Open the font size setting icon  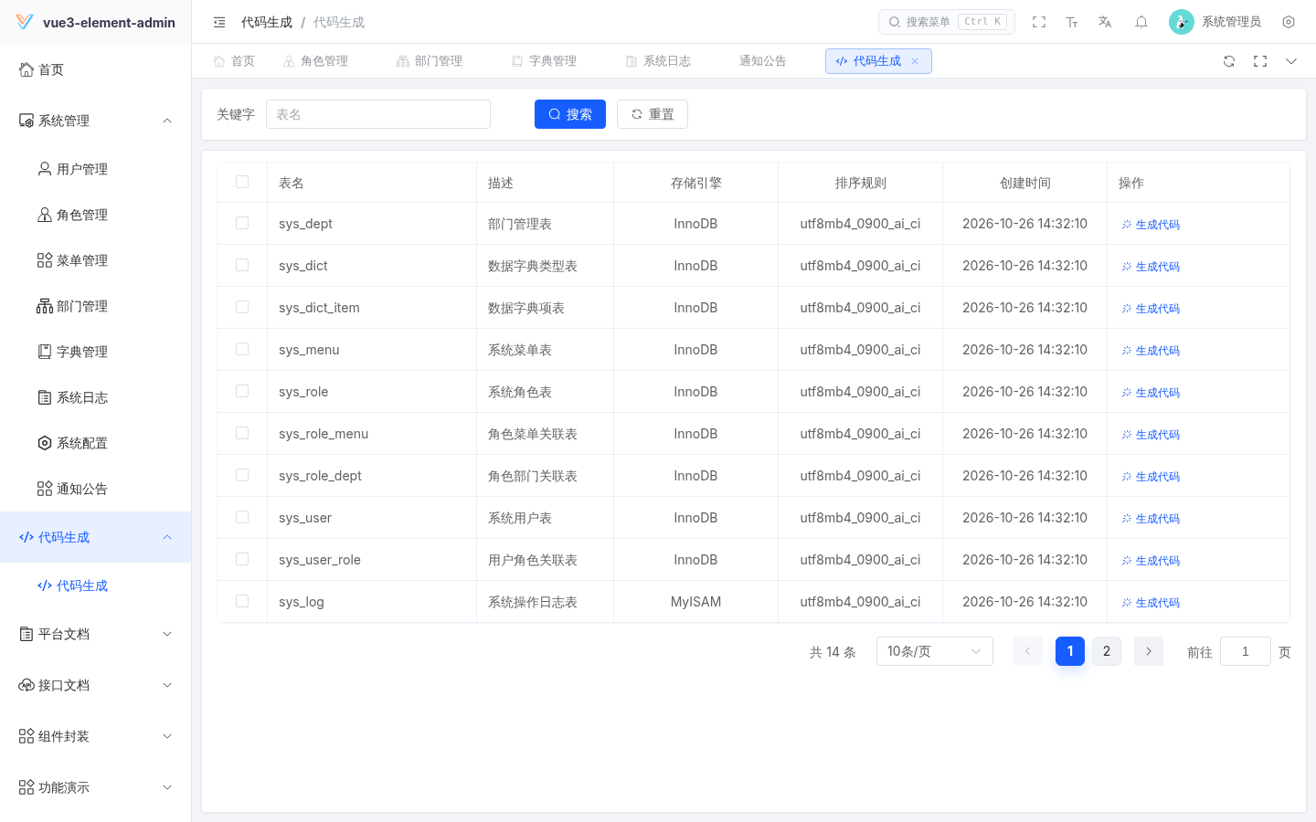click(1072, 22)
